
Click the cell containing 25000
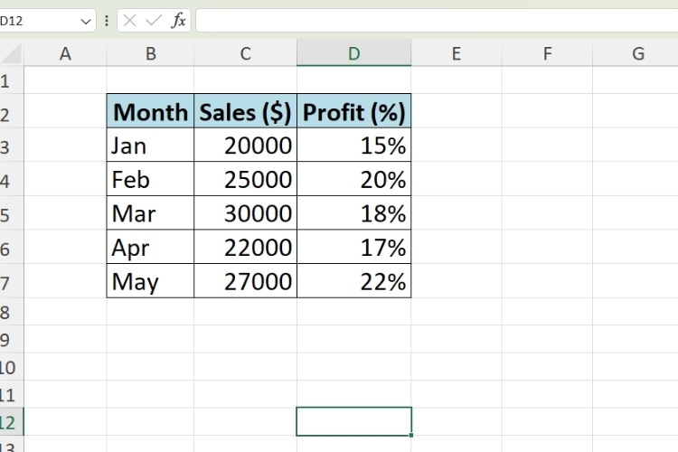tap(246, 179)
